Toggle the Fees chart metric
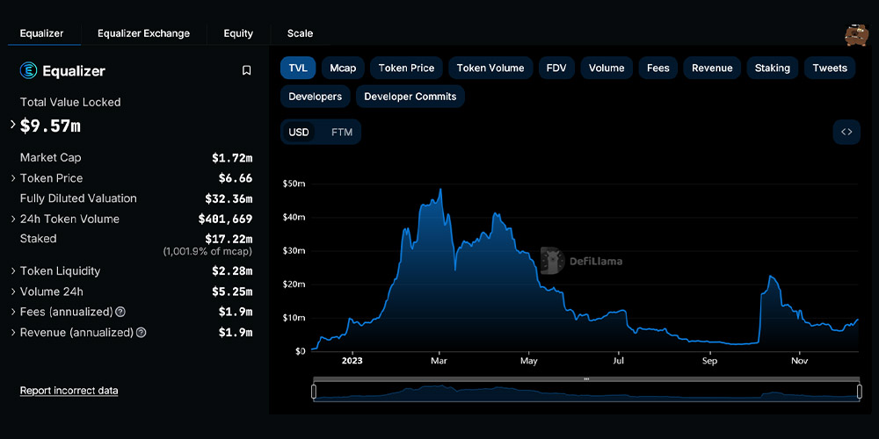879x439 pixels. (x=658, y=68)
